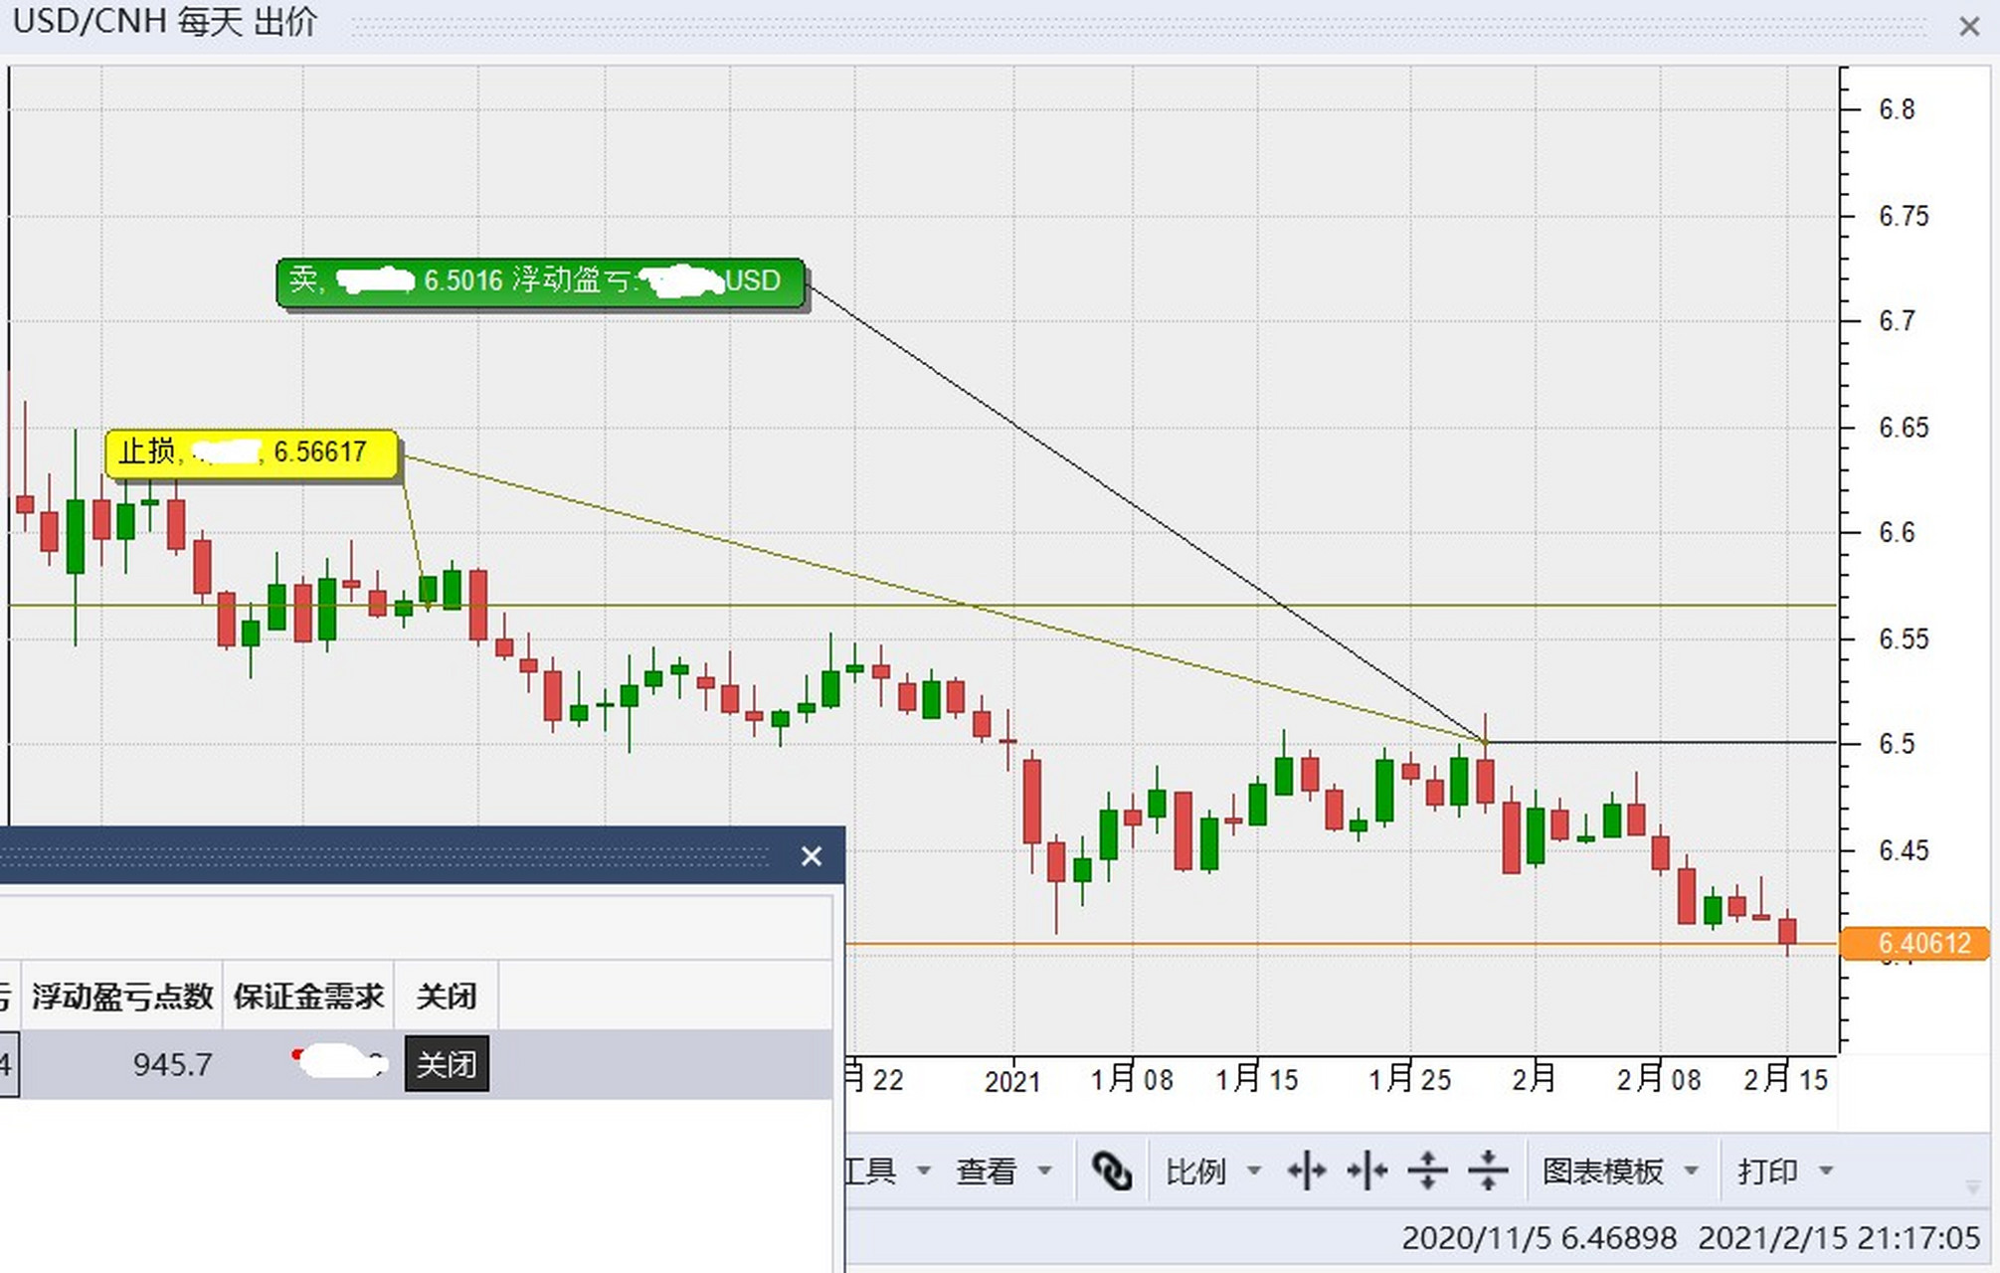Open the 查看 dropdown menu
Image resolution: width=2000 pixels, height=1273 pixels.
tap(1003, 1171)
